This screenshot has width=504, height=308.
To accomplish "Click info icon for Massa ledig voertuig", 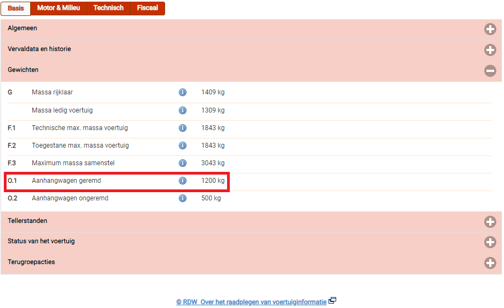I will (x=183, y=110).
